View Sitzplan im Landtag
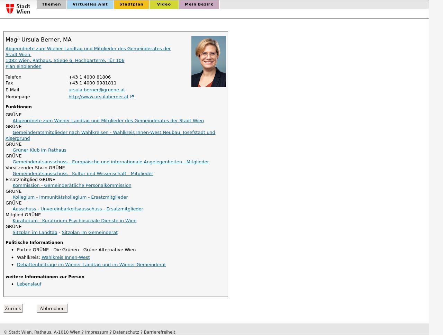The image size is (443, 335). 35,233
